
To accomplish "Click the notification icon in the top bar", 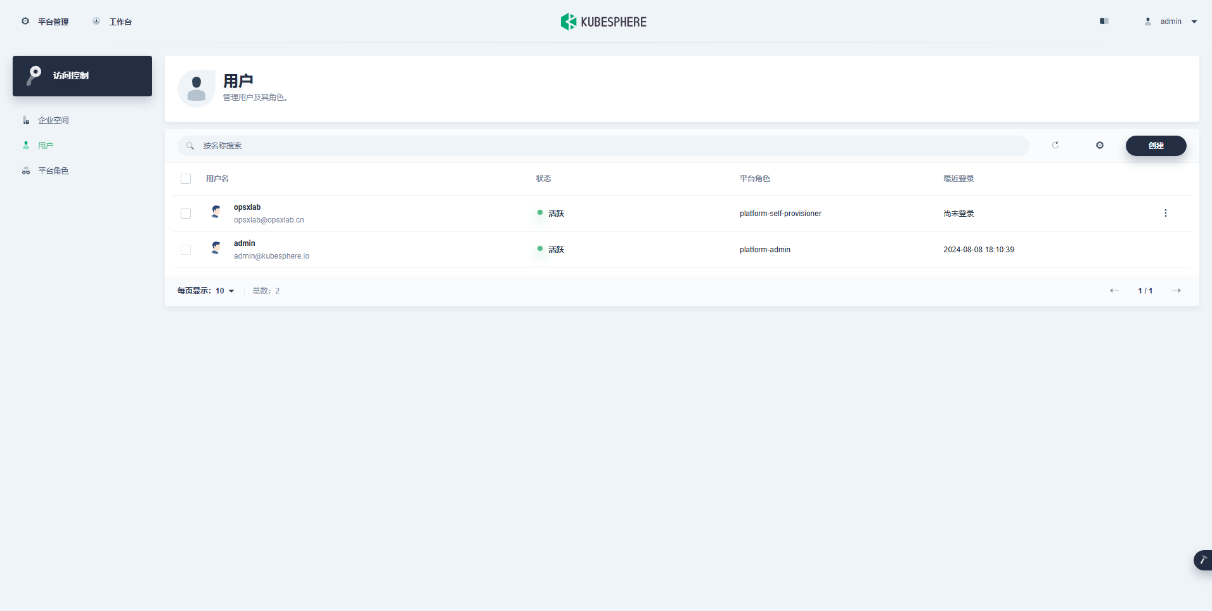I will [1103, 21].
